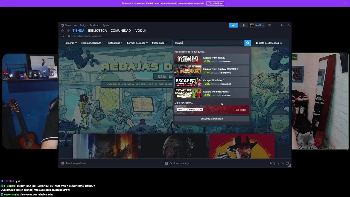Open the notifications bell icon
Screen dimensions: 350x197
tap(244, 25)
